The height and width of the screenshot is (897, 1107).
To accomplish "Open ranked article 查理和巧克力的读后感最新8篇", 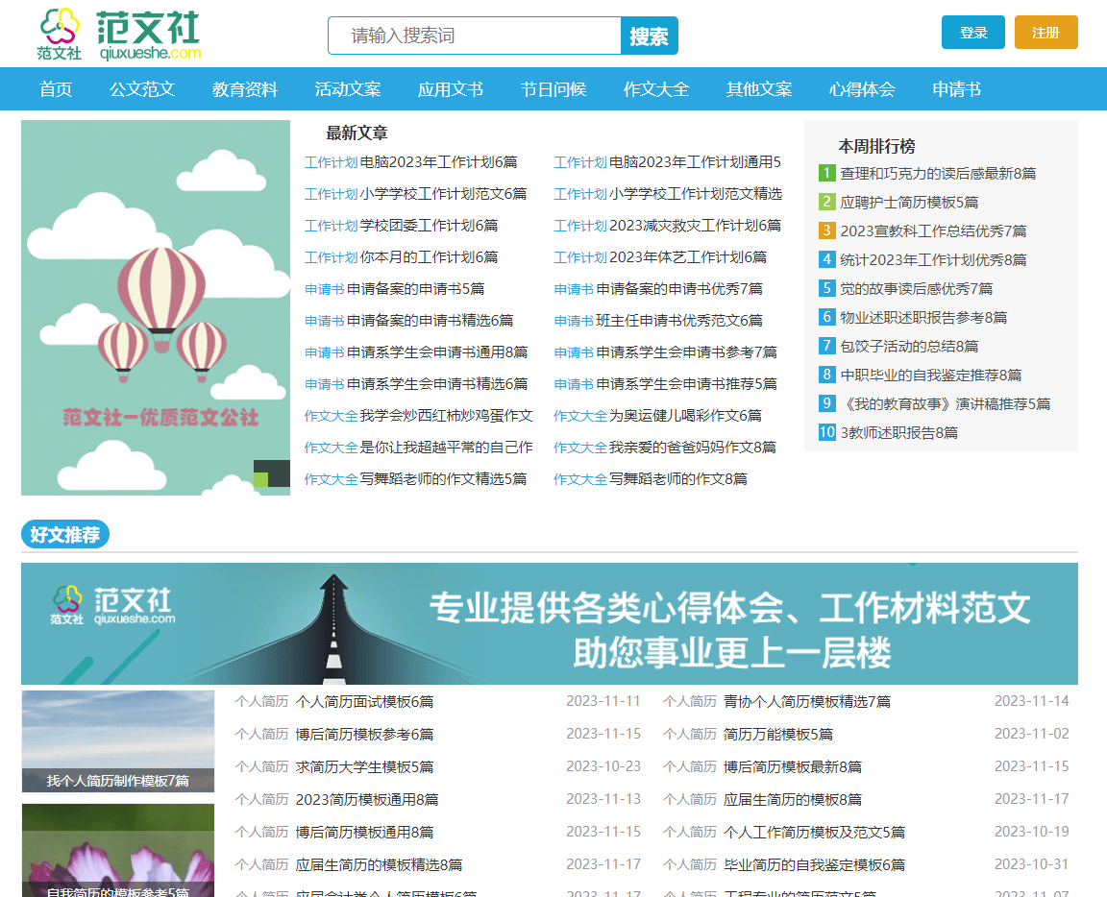I will (x=938, y=174).
